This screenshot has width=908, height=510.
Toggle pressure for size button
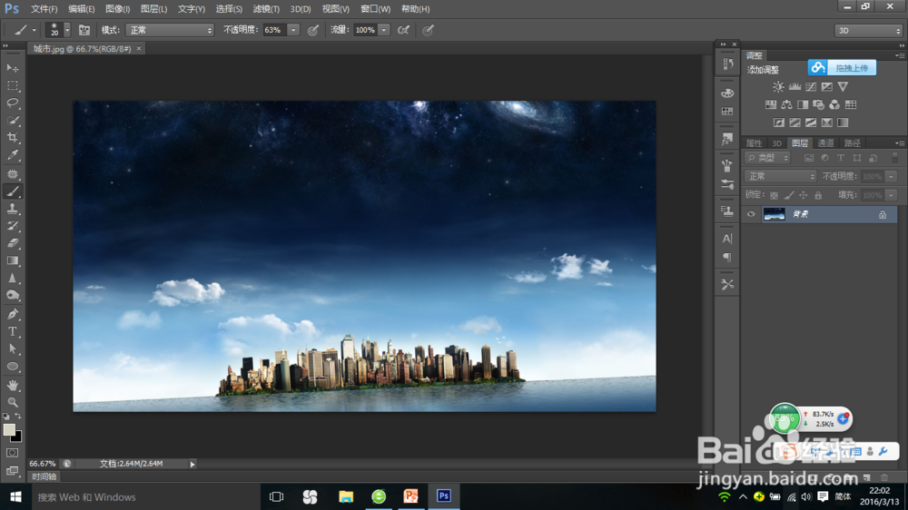pos(428,30)
